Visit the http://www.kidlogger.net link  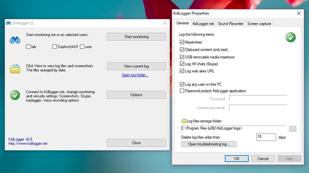(28, 144)
